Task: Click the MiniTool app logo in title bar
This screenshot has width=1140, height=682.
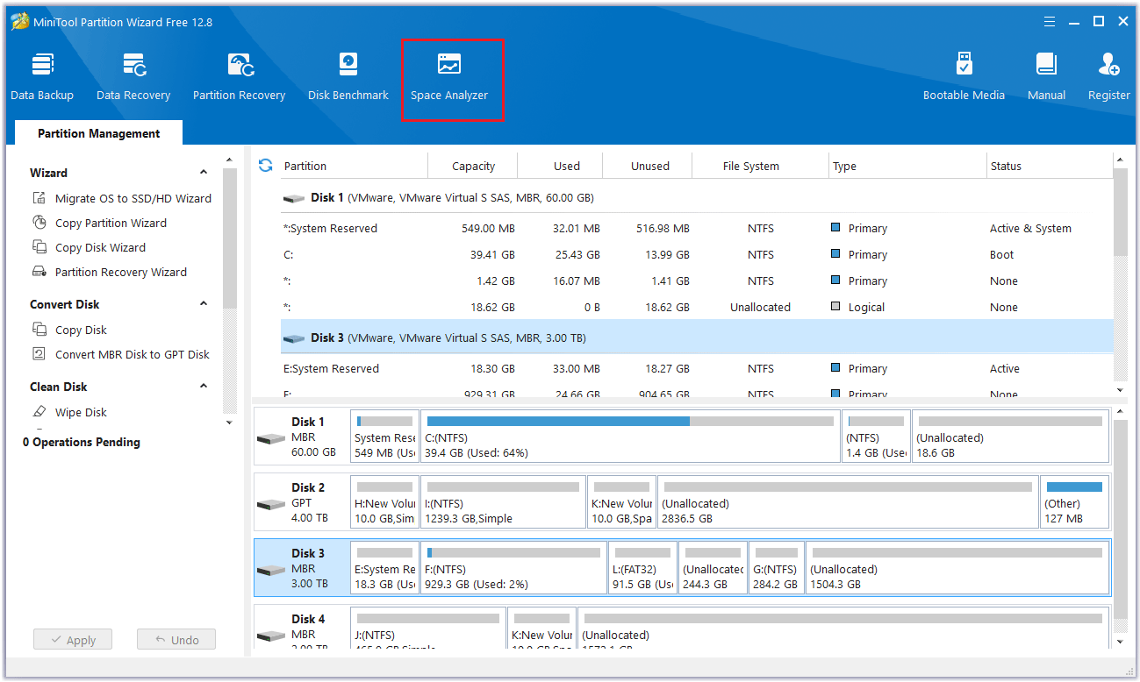Action: (18, 22)
